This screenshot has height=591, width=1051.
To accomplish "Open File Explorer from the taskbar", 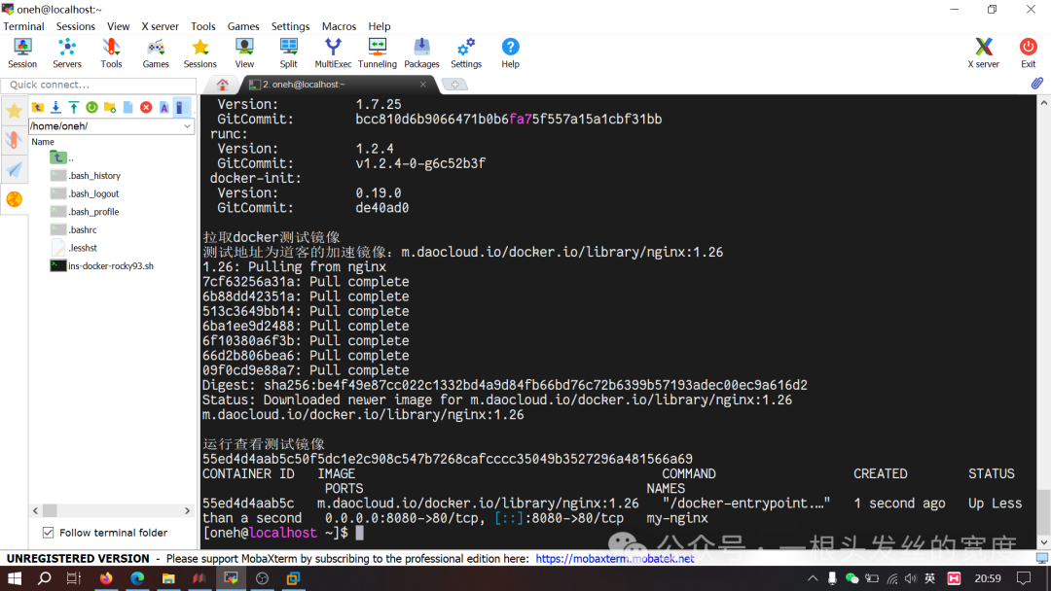I will pyautogui.click(x=168, y=578).
